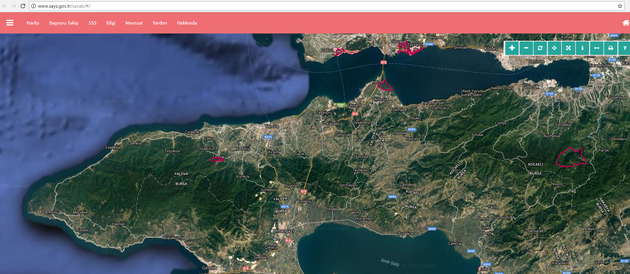Viewport: 630px width, 274px height.
Task: Reload the page in browser
Action: 23,6
